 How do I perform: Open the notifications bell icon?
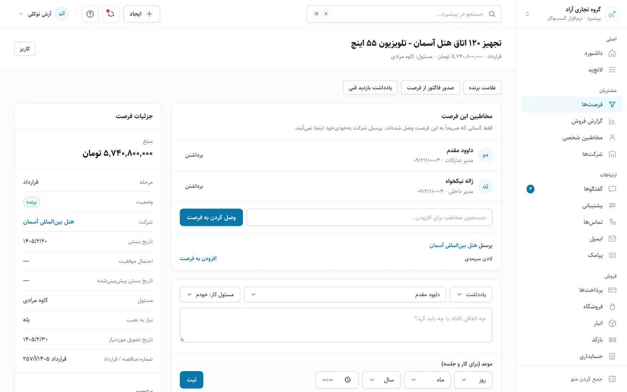(x=111, y=14)
